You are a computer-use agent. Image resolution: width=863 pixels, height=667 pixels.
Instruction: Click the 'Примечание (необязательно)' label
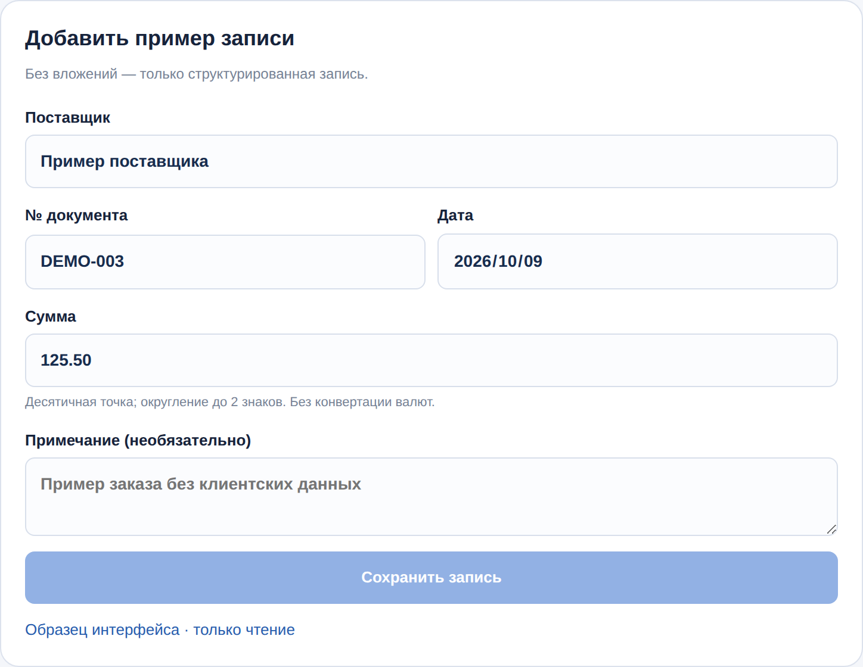coord(138,441)
